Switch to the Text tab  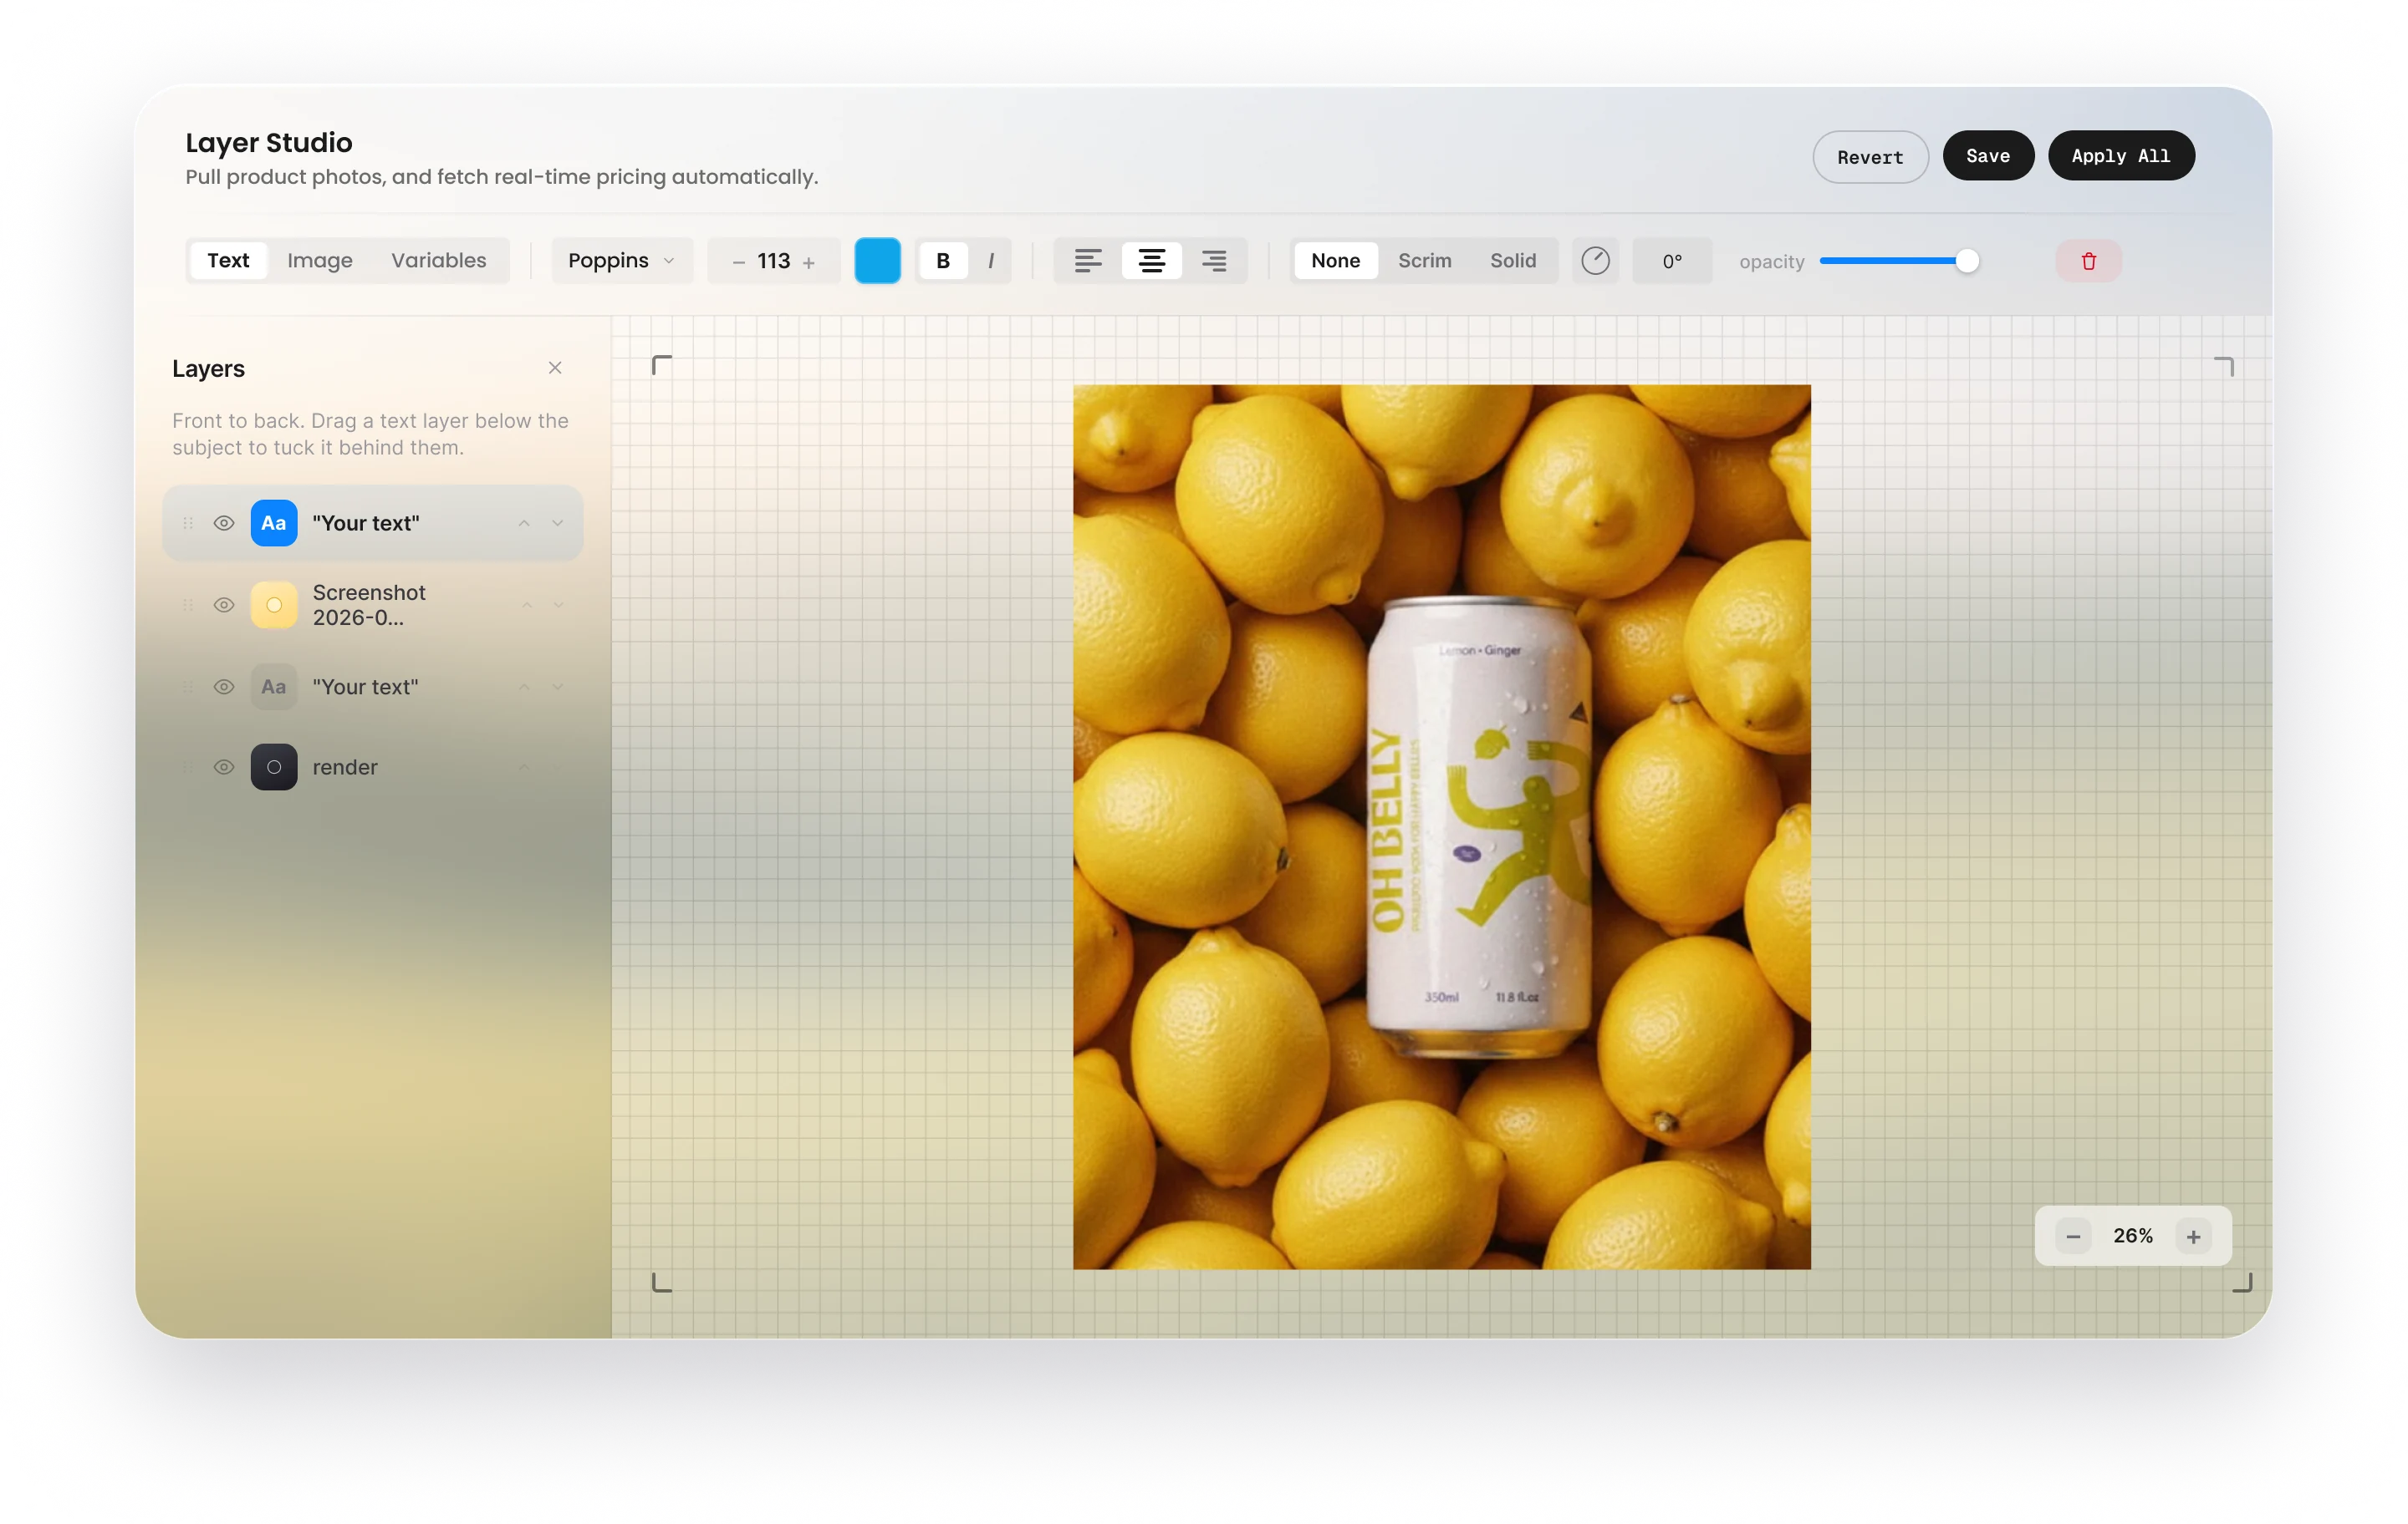[228, 261]
